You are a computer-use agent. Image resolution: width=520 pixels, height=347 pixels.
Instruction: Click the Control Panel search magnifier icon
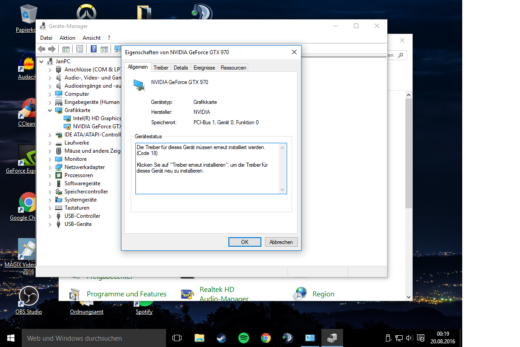coord(401,55)
